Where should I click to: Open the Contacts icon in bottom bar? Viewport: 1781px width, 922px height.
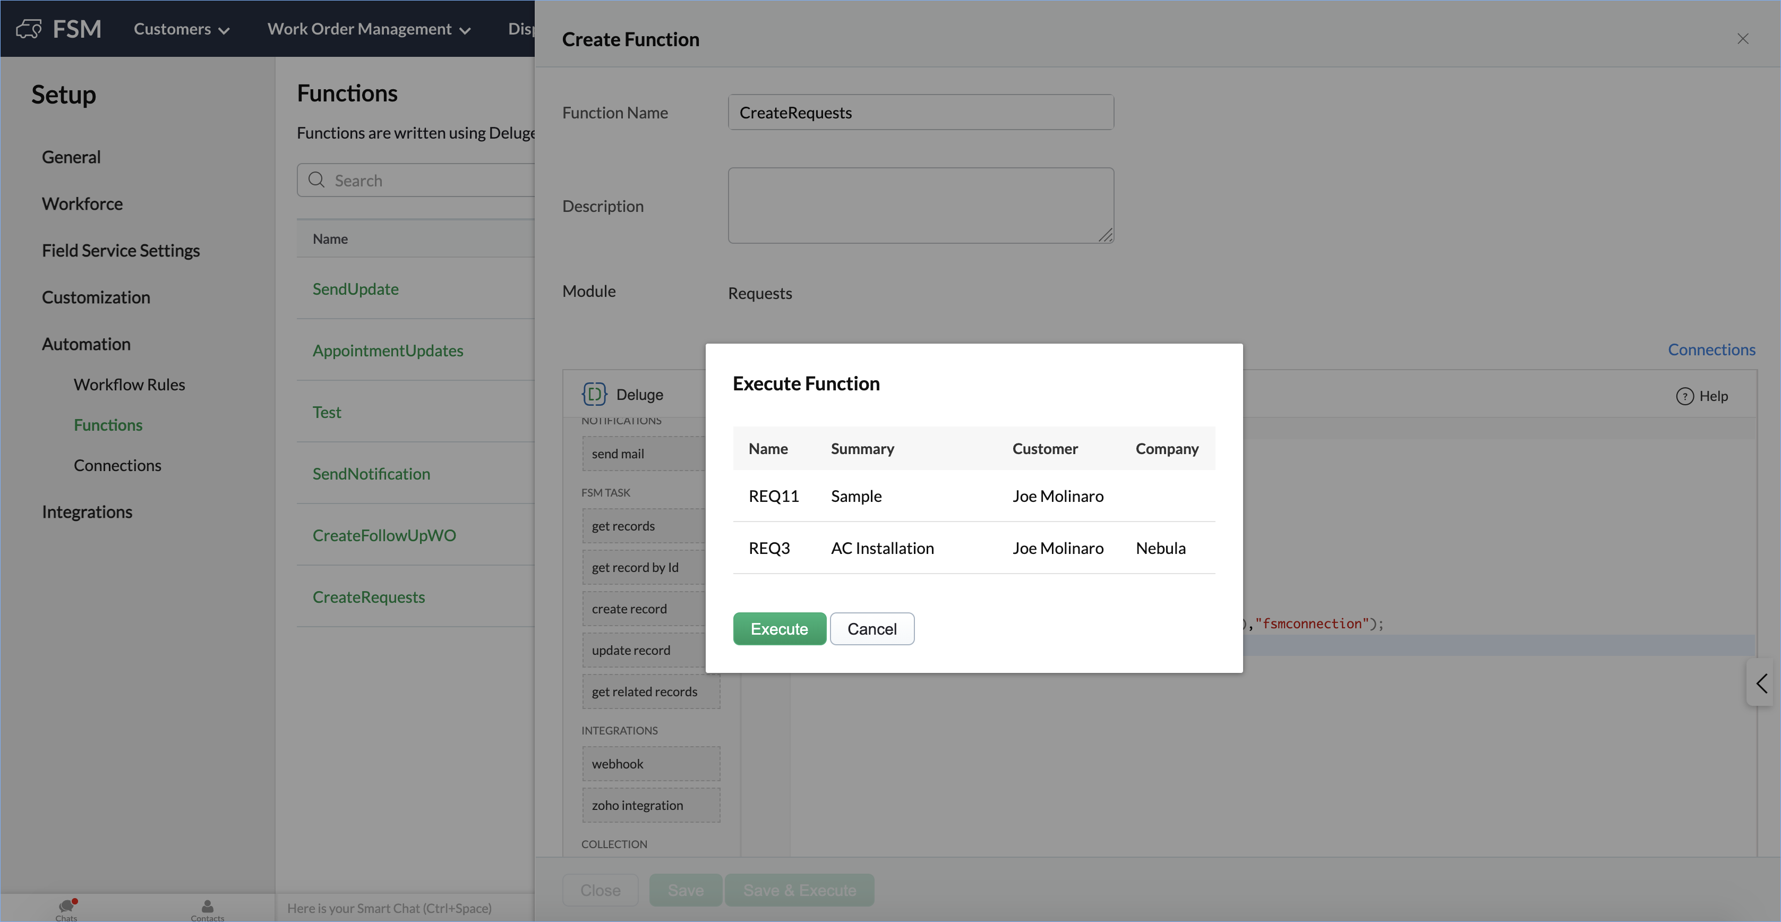coord(207,907)
